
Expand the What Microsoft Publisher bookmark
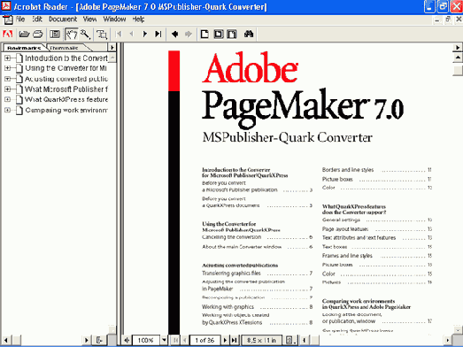pyautogui.click(x=7, y=89)
